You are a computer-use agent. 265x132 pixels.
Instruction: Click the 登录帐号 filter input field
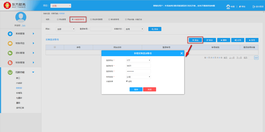click(101, 29)
